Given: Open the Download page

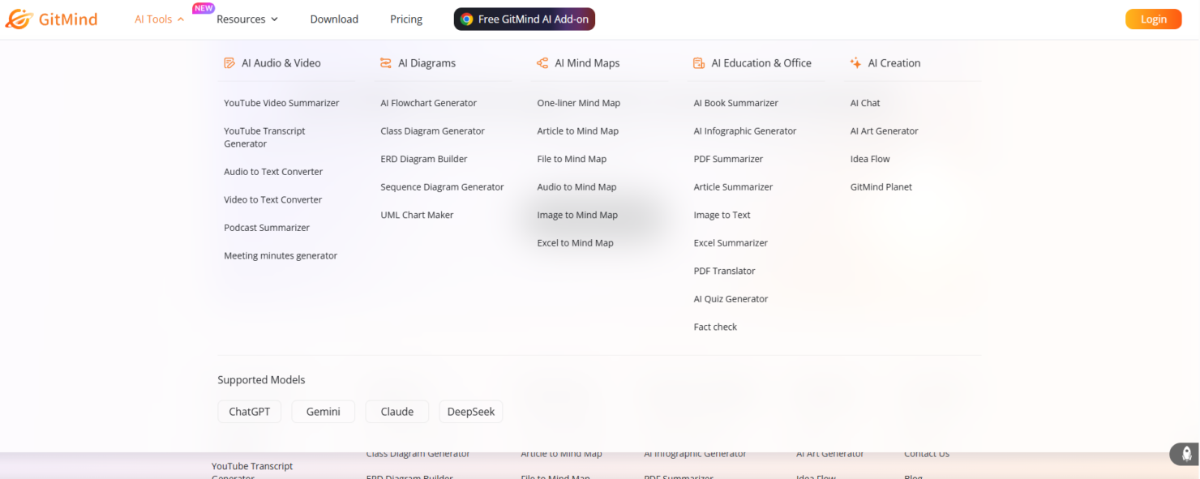Looking at the screenshot, I should pos(334,19).
